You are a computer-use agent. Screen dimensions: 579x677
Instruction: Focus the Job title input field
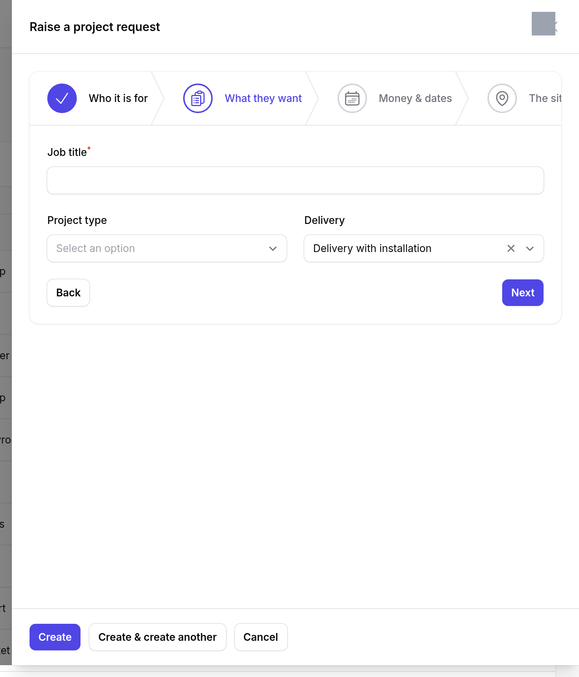(295, 180)
